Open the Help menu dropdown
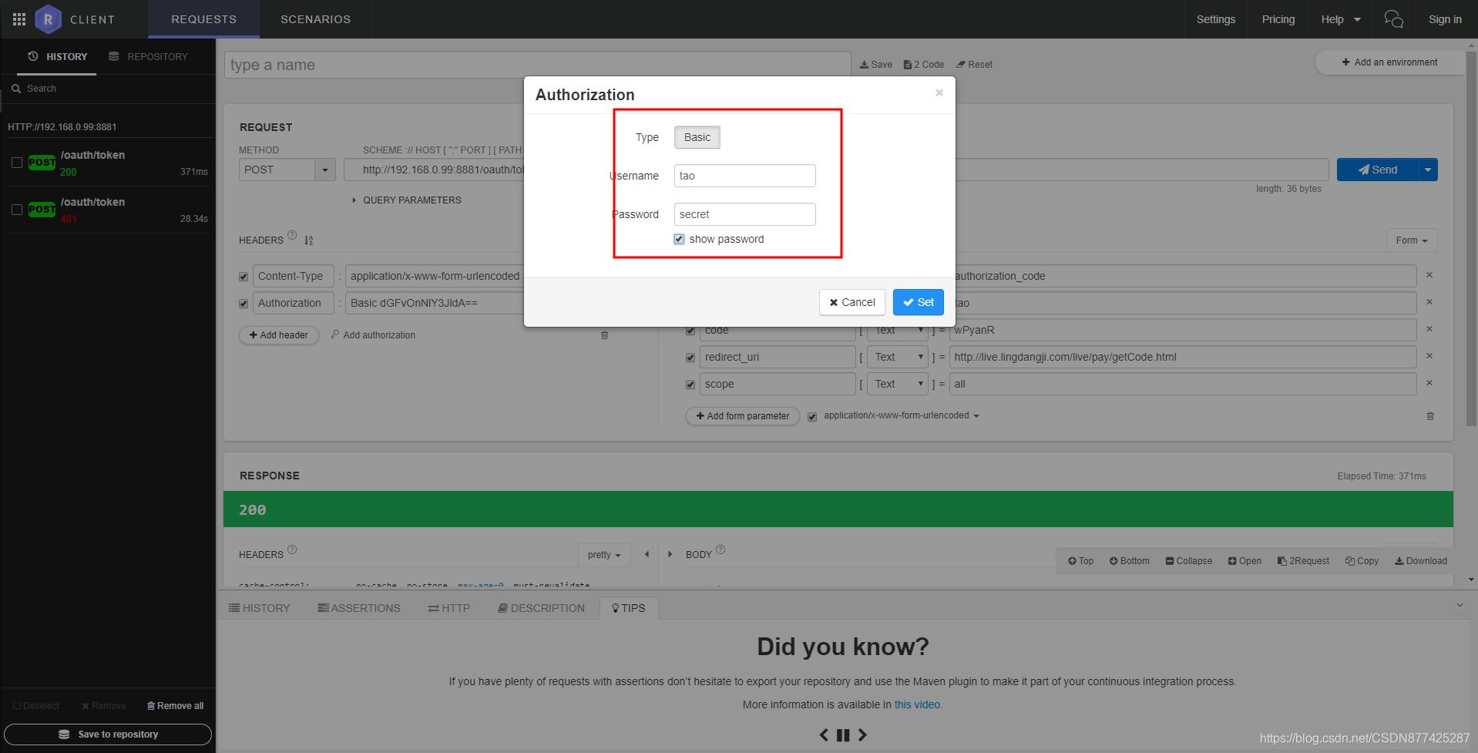 (1341, 19)
